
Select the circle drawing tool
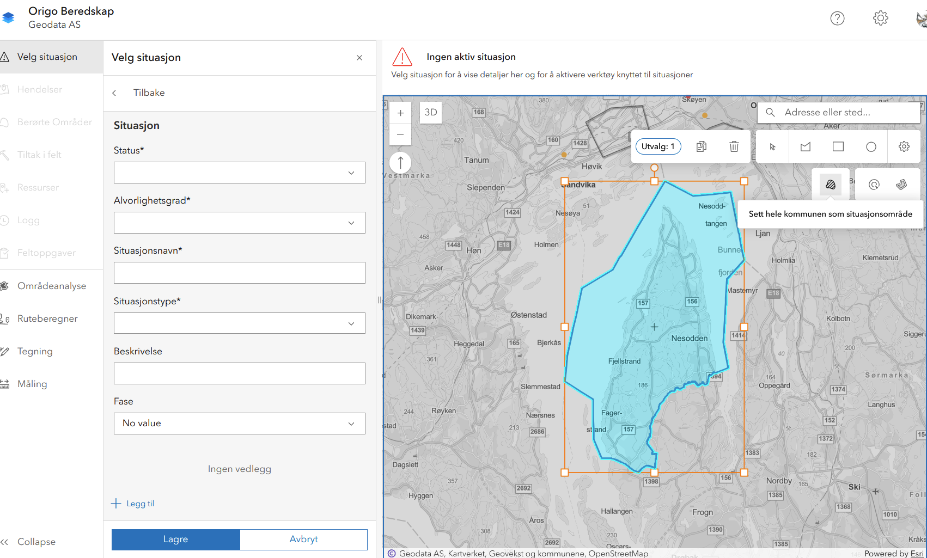pyautogui.click(x=871, y=146)
